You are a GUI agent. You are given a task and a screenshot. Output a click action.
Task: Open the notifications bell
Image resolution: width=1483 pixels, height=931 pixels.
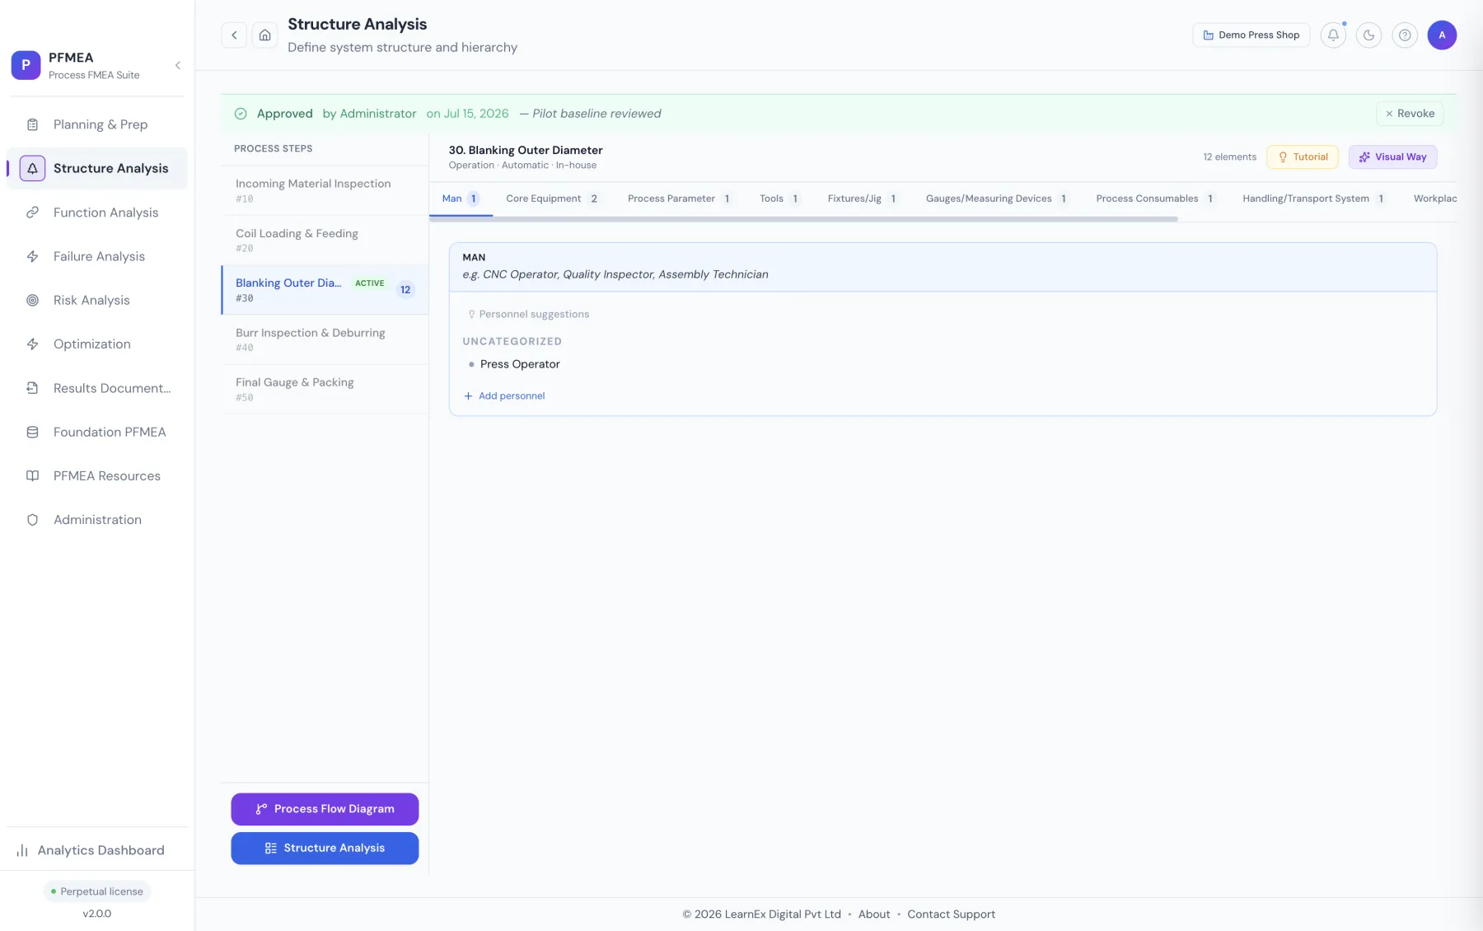click(1333, 35)
